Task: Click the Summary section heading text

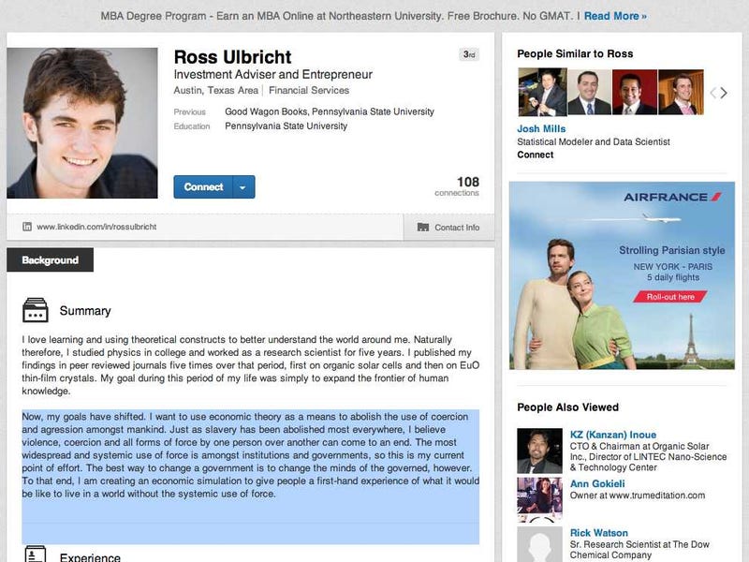Action: click(x=85, y=311)
